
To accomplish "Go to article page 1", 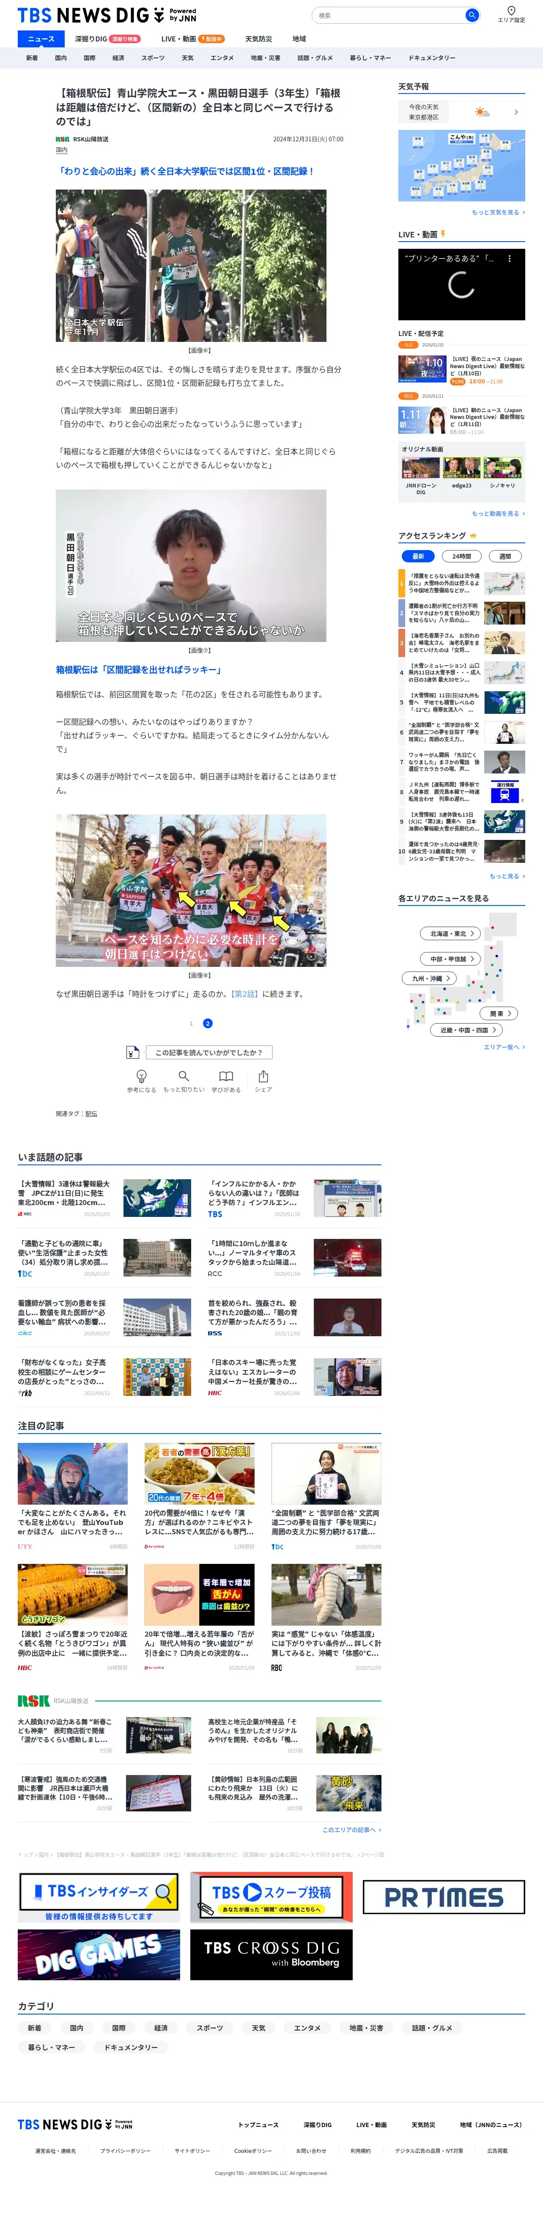I will [192, 1023].
